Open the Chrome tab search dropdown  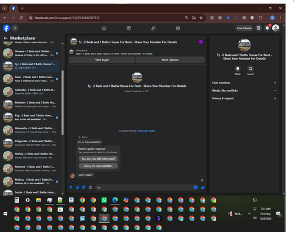(4, 8)
